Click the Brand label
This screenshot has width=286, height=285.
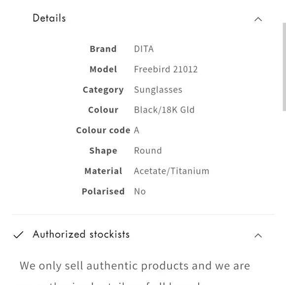click(x=103, y=49)
